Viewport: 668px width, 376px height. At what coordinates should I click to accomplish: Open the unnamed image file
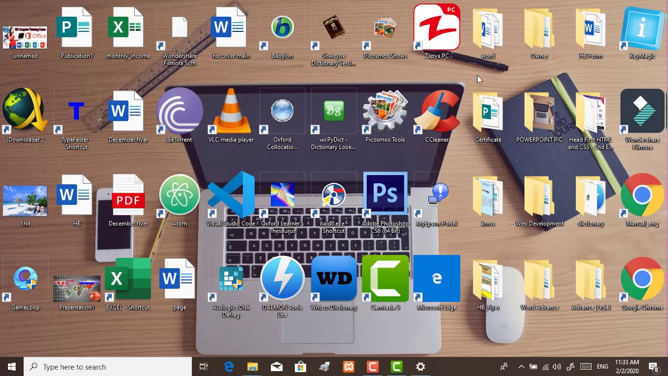[25, 38]
